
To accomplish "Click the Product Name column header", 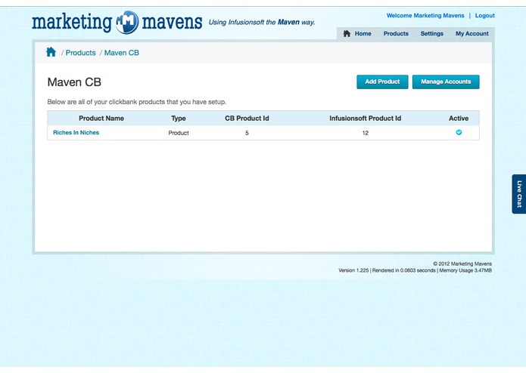I will pos(101,118).
